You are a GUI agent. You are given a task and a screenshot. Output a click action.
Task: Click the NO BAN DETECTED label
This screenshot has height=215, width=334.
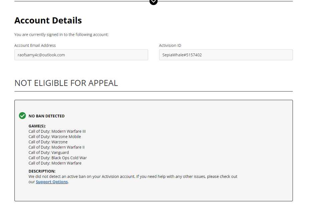(x=47, y=116)
